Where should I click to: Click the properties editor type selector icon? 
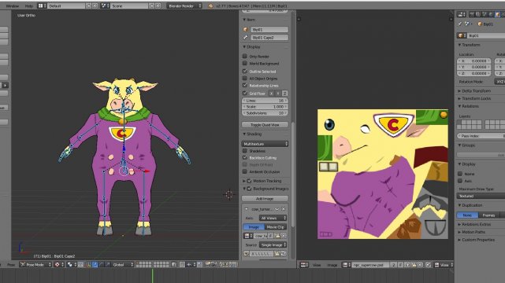(462, 14)
